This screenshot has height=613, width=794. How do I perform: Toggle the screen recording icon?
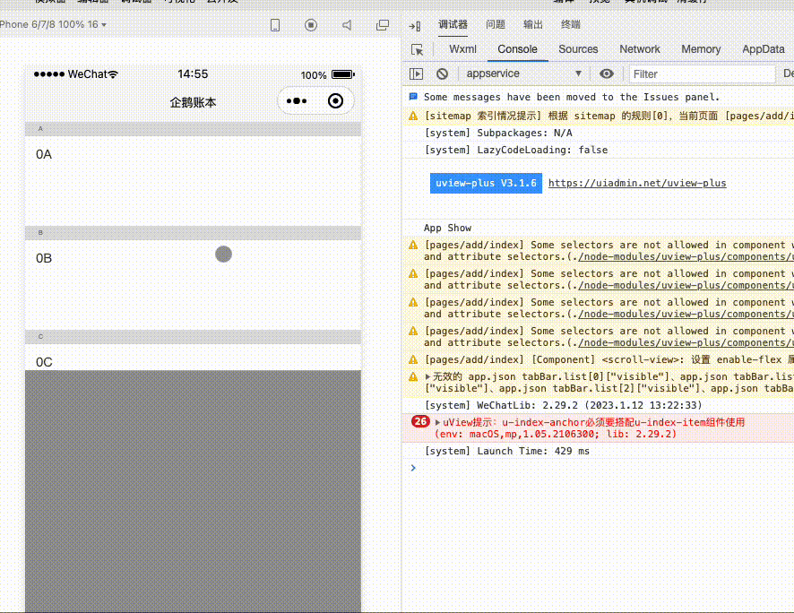(311, 25)
